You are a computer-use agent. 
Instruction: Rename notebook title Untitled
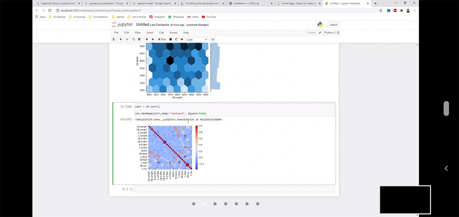coord(142,24)
